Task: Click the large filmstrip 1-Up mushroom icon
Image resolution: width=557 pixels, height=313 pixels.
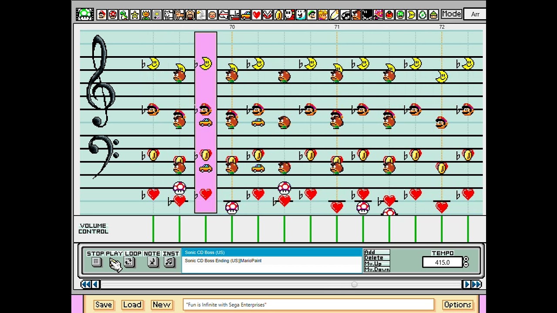Action: 85,14
